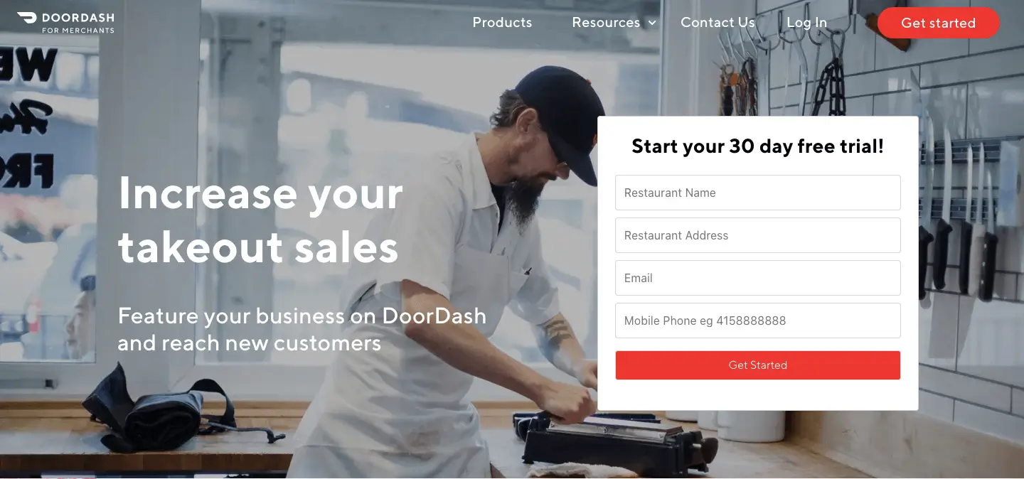Click the FOR MERCHANTS tagline under the logo
1024x479 pixels.
click(78, 30)
